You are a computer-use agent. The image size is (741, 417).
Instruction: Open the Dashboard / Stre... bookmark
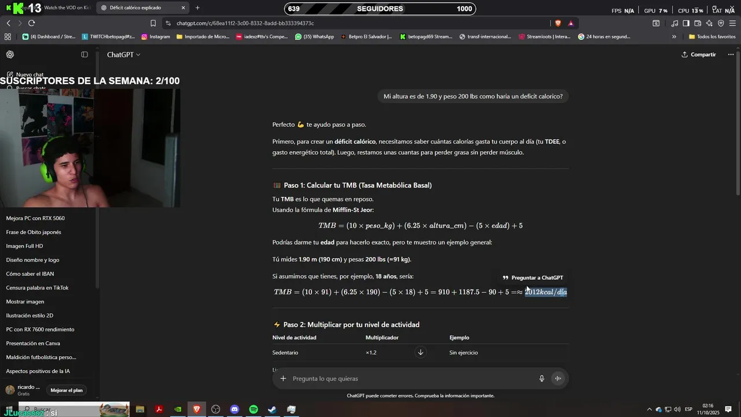pyautogui.click(x=49, y=36)
